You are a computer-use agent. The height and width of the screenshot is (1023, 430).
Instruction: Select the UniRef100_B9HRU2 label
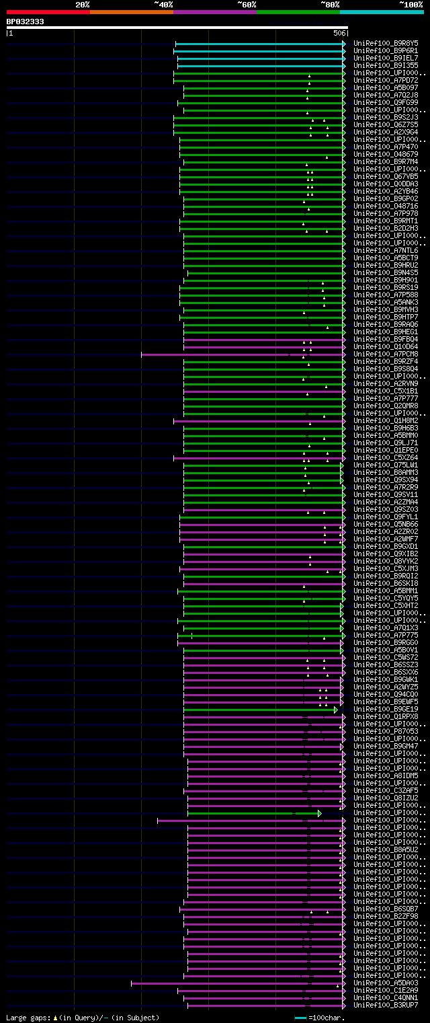click(x=386, y=265)
